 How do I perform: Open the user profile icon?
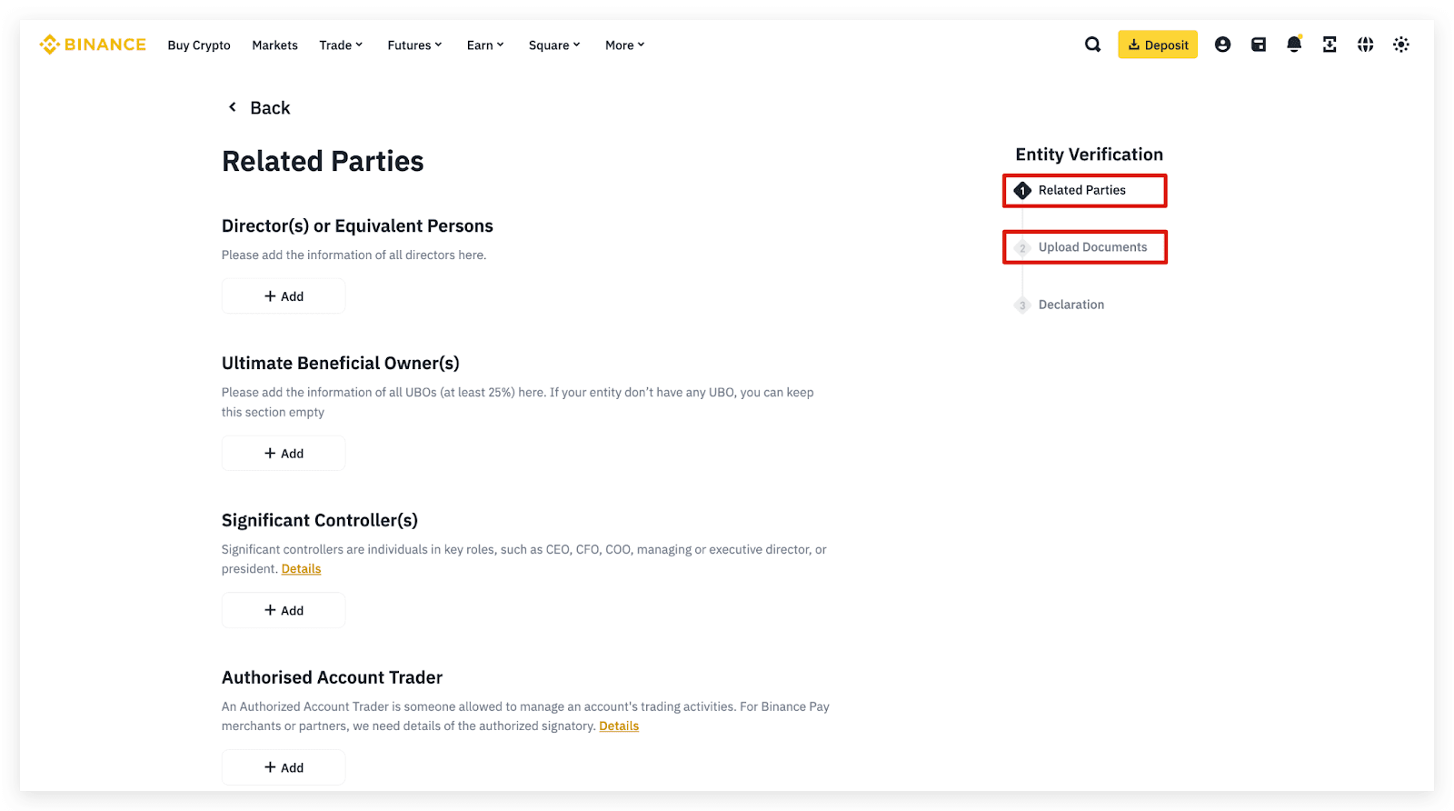[1222, 45]
